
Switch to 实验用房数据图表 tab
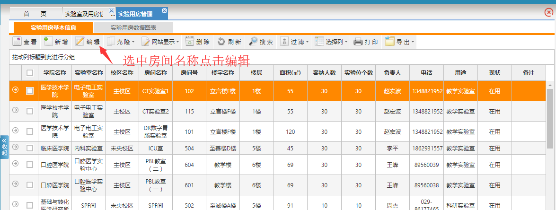[x=133, y=27]
